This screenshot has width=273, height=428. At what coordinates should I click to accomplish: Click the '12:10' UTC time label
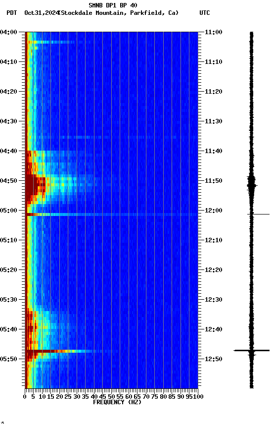(214, 240)
